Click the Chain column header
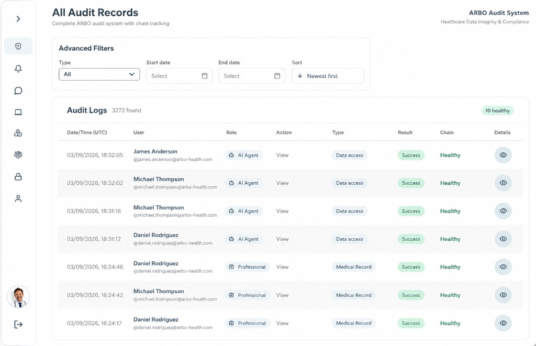This screenshot has width=536, height=346. [447, 132]
